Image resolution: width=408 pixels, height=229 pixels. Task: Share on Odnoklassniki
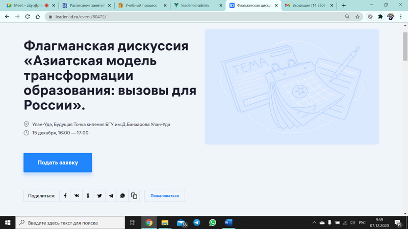pos(88,196)
